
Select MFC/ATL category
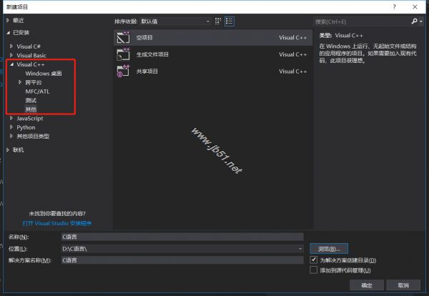pyautogui.click(x=37, y=92)
